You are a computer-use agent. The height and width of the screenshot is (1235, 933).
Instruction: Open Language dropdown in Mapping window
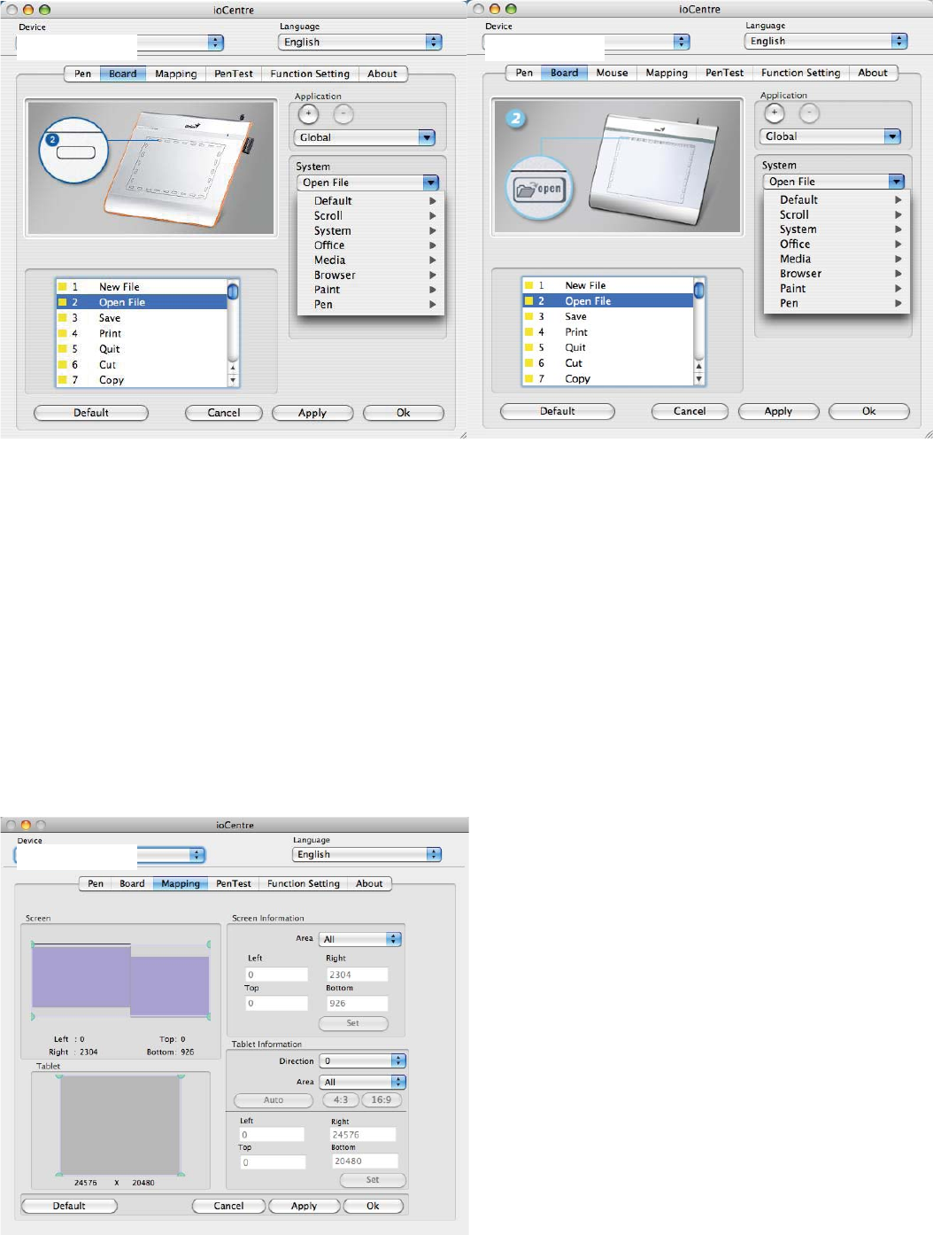pyautogui.click(x=366, y=854)
